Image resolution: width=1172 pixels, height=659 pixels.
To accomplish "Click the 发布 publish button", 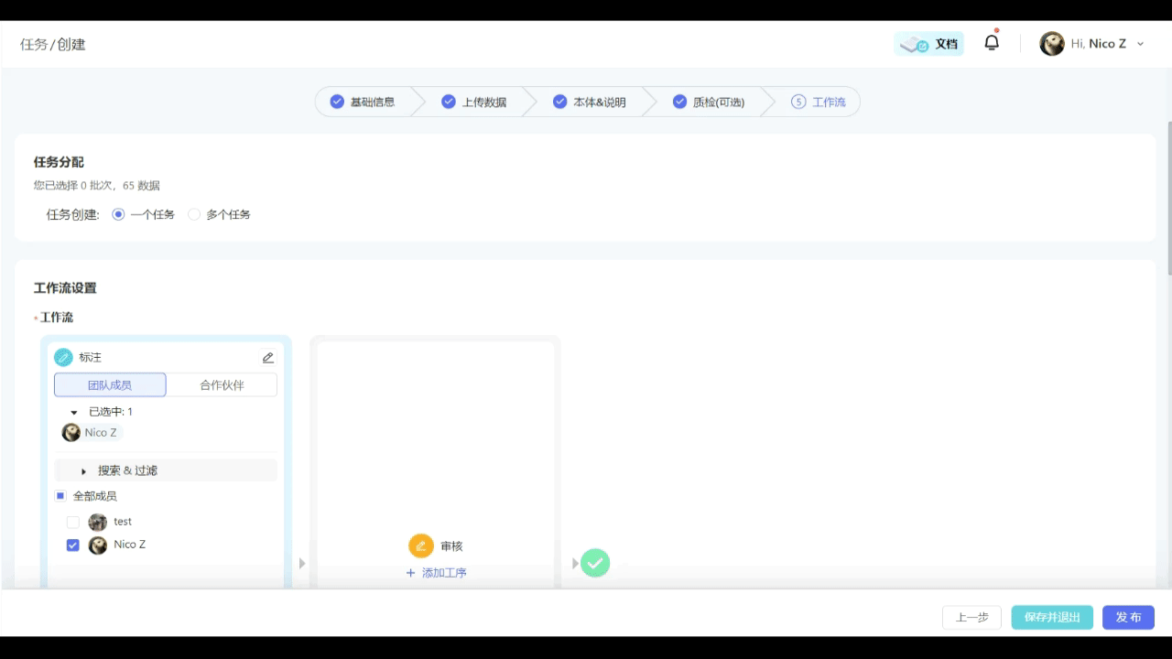I will pyautogui.click(x=1128, y=618).
